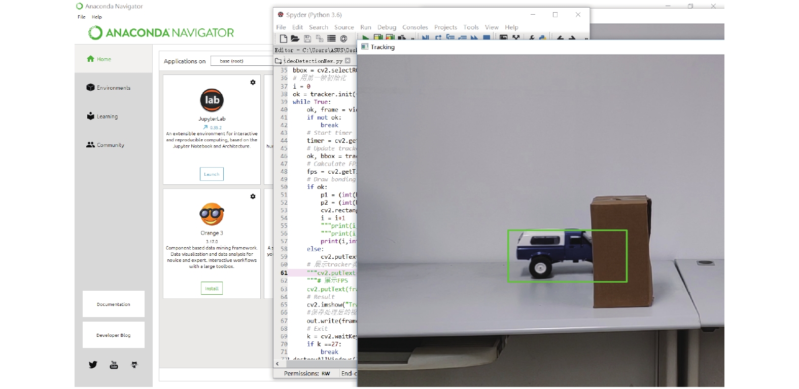Screen dimensions: 799x389
Task: Open the Tools menu in Spyder
Action: (471, 27)
